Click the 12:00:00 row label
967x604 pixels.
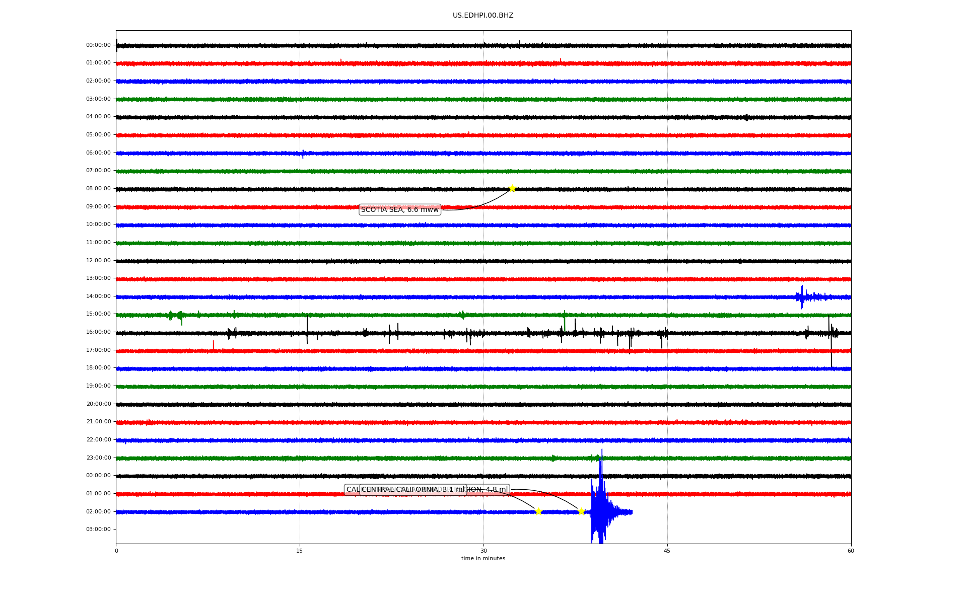coord(98,261)
